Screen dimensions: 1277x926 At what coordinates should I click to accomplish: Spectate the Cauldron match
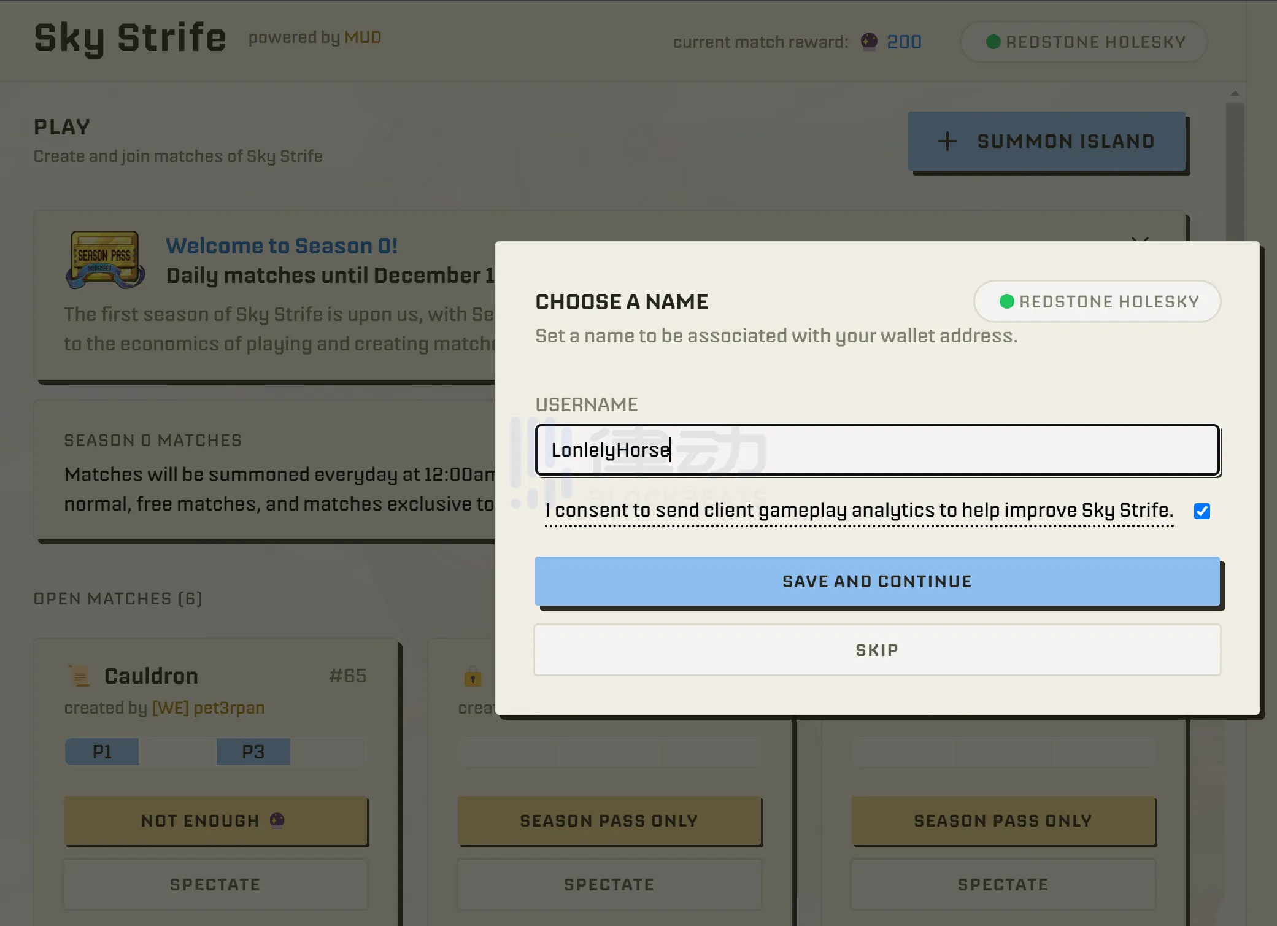(215, 884)
